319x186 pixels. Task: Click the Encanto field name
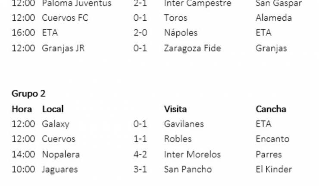(x=272, y=139)
